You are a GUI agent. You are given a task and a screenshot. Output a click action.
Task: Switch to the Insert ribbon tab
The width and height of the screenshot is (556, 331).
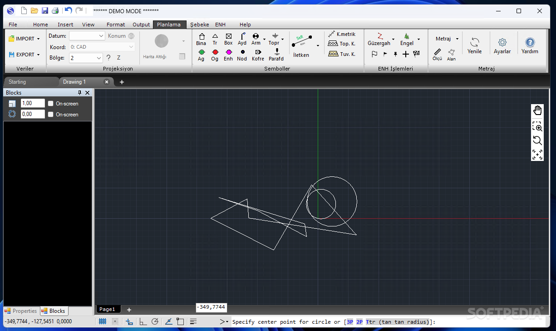pyautogui.click(x=65, y=25)
